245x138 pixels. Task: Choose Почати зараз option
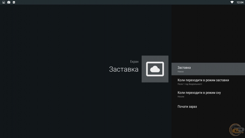tap(208, 107)
